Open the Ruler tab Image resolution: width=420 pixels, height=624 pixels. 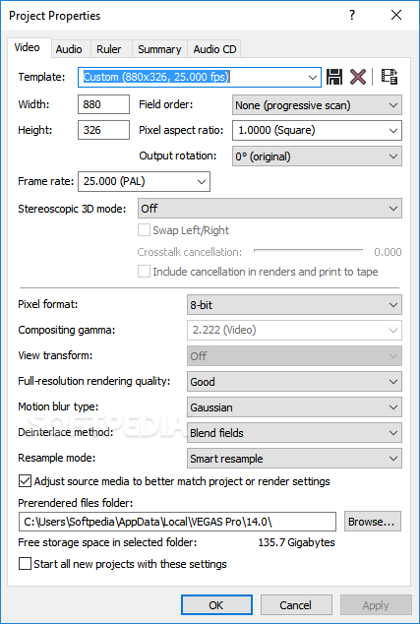click(109, 49)
